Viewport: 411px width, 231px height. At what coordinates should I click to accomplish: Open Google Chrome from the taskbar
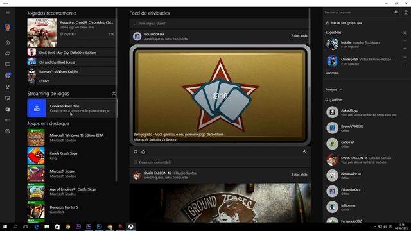68,227
